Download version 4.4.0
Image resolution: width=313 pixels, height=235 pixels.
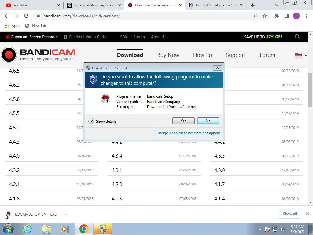click(14, 156)
